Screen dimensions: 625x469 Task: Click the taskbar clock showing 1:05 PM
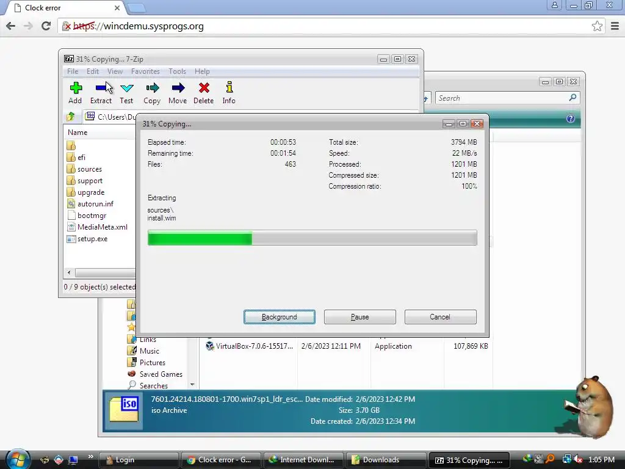(601, 460)
